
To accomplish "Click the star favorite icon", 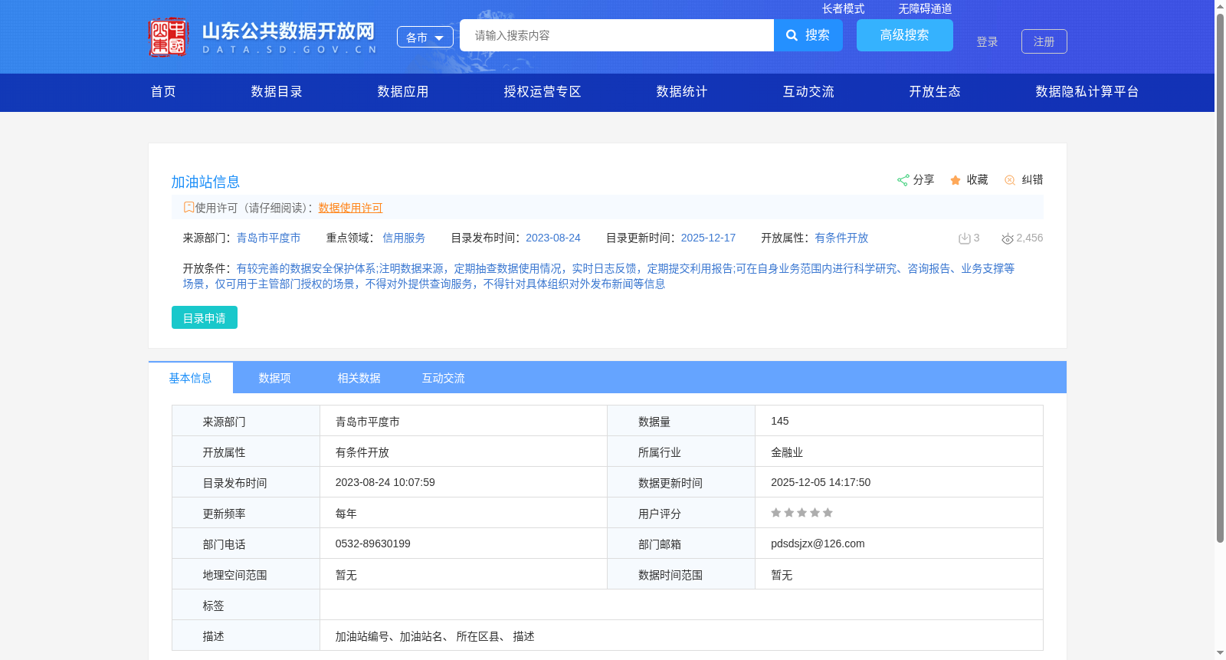I will click(x=956, y=180).
